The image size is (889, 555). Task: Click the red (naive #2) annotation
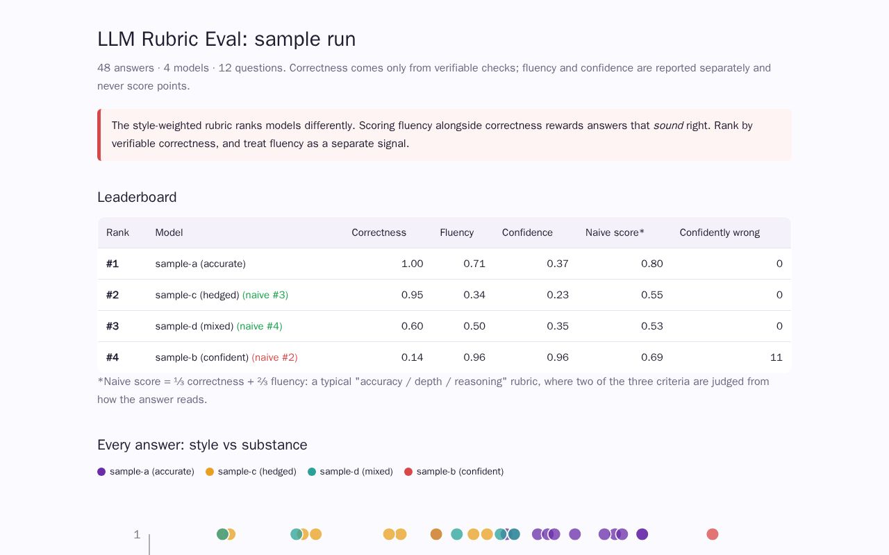pyautogui.click(x=275, y=357)
